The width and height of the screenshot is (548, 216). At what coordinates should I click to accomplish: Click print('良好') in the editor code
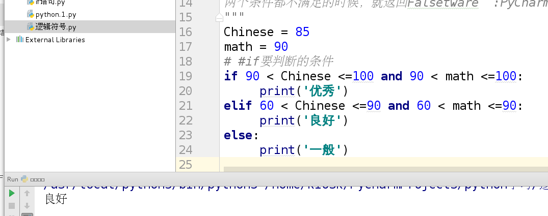coord(304,120)
